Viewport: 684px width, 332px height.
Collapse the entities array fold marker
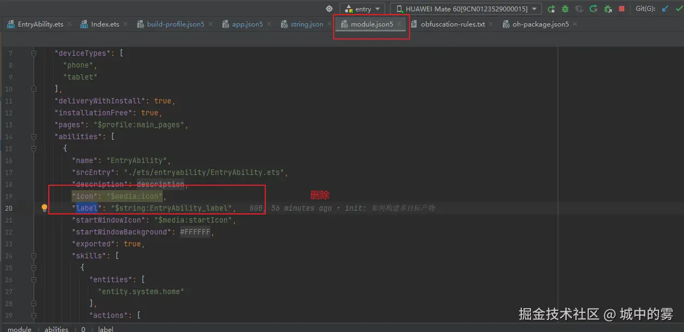point(34,279)
